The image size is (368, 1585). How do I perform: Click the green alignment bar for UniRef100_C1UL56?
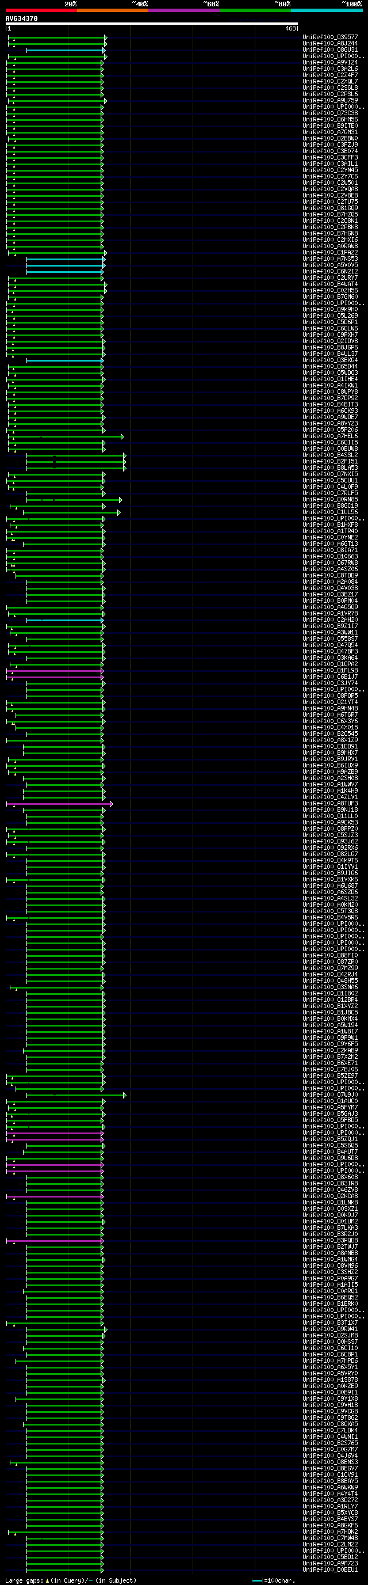[72, 512]
